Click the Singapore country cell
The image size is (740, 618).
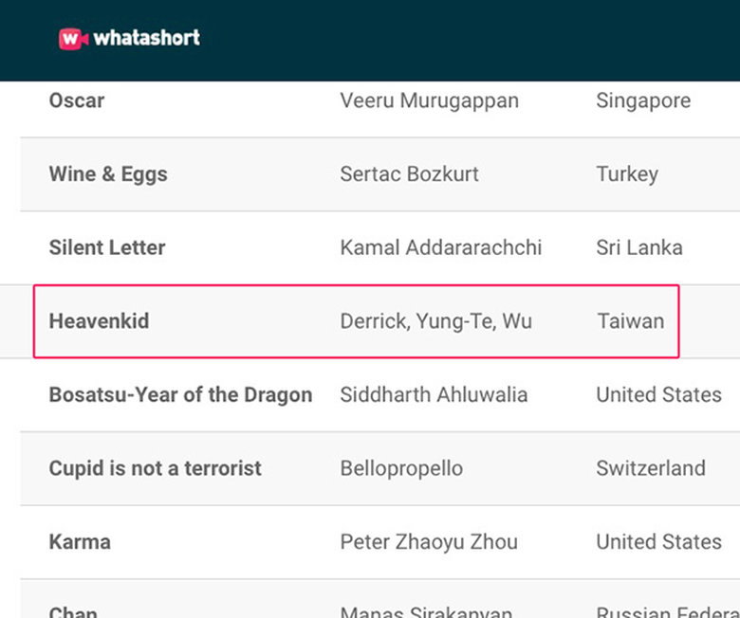point(643,100)
